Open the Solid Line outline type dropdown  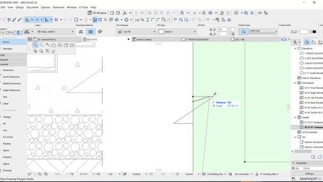coord(263,31)
